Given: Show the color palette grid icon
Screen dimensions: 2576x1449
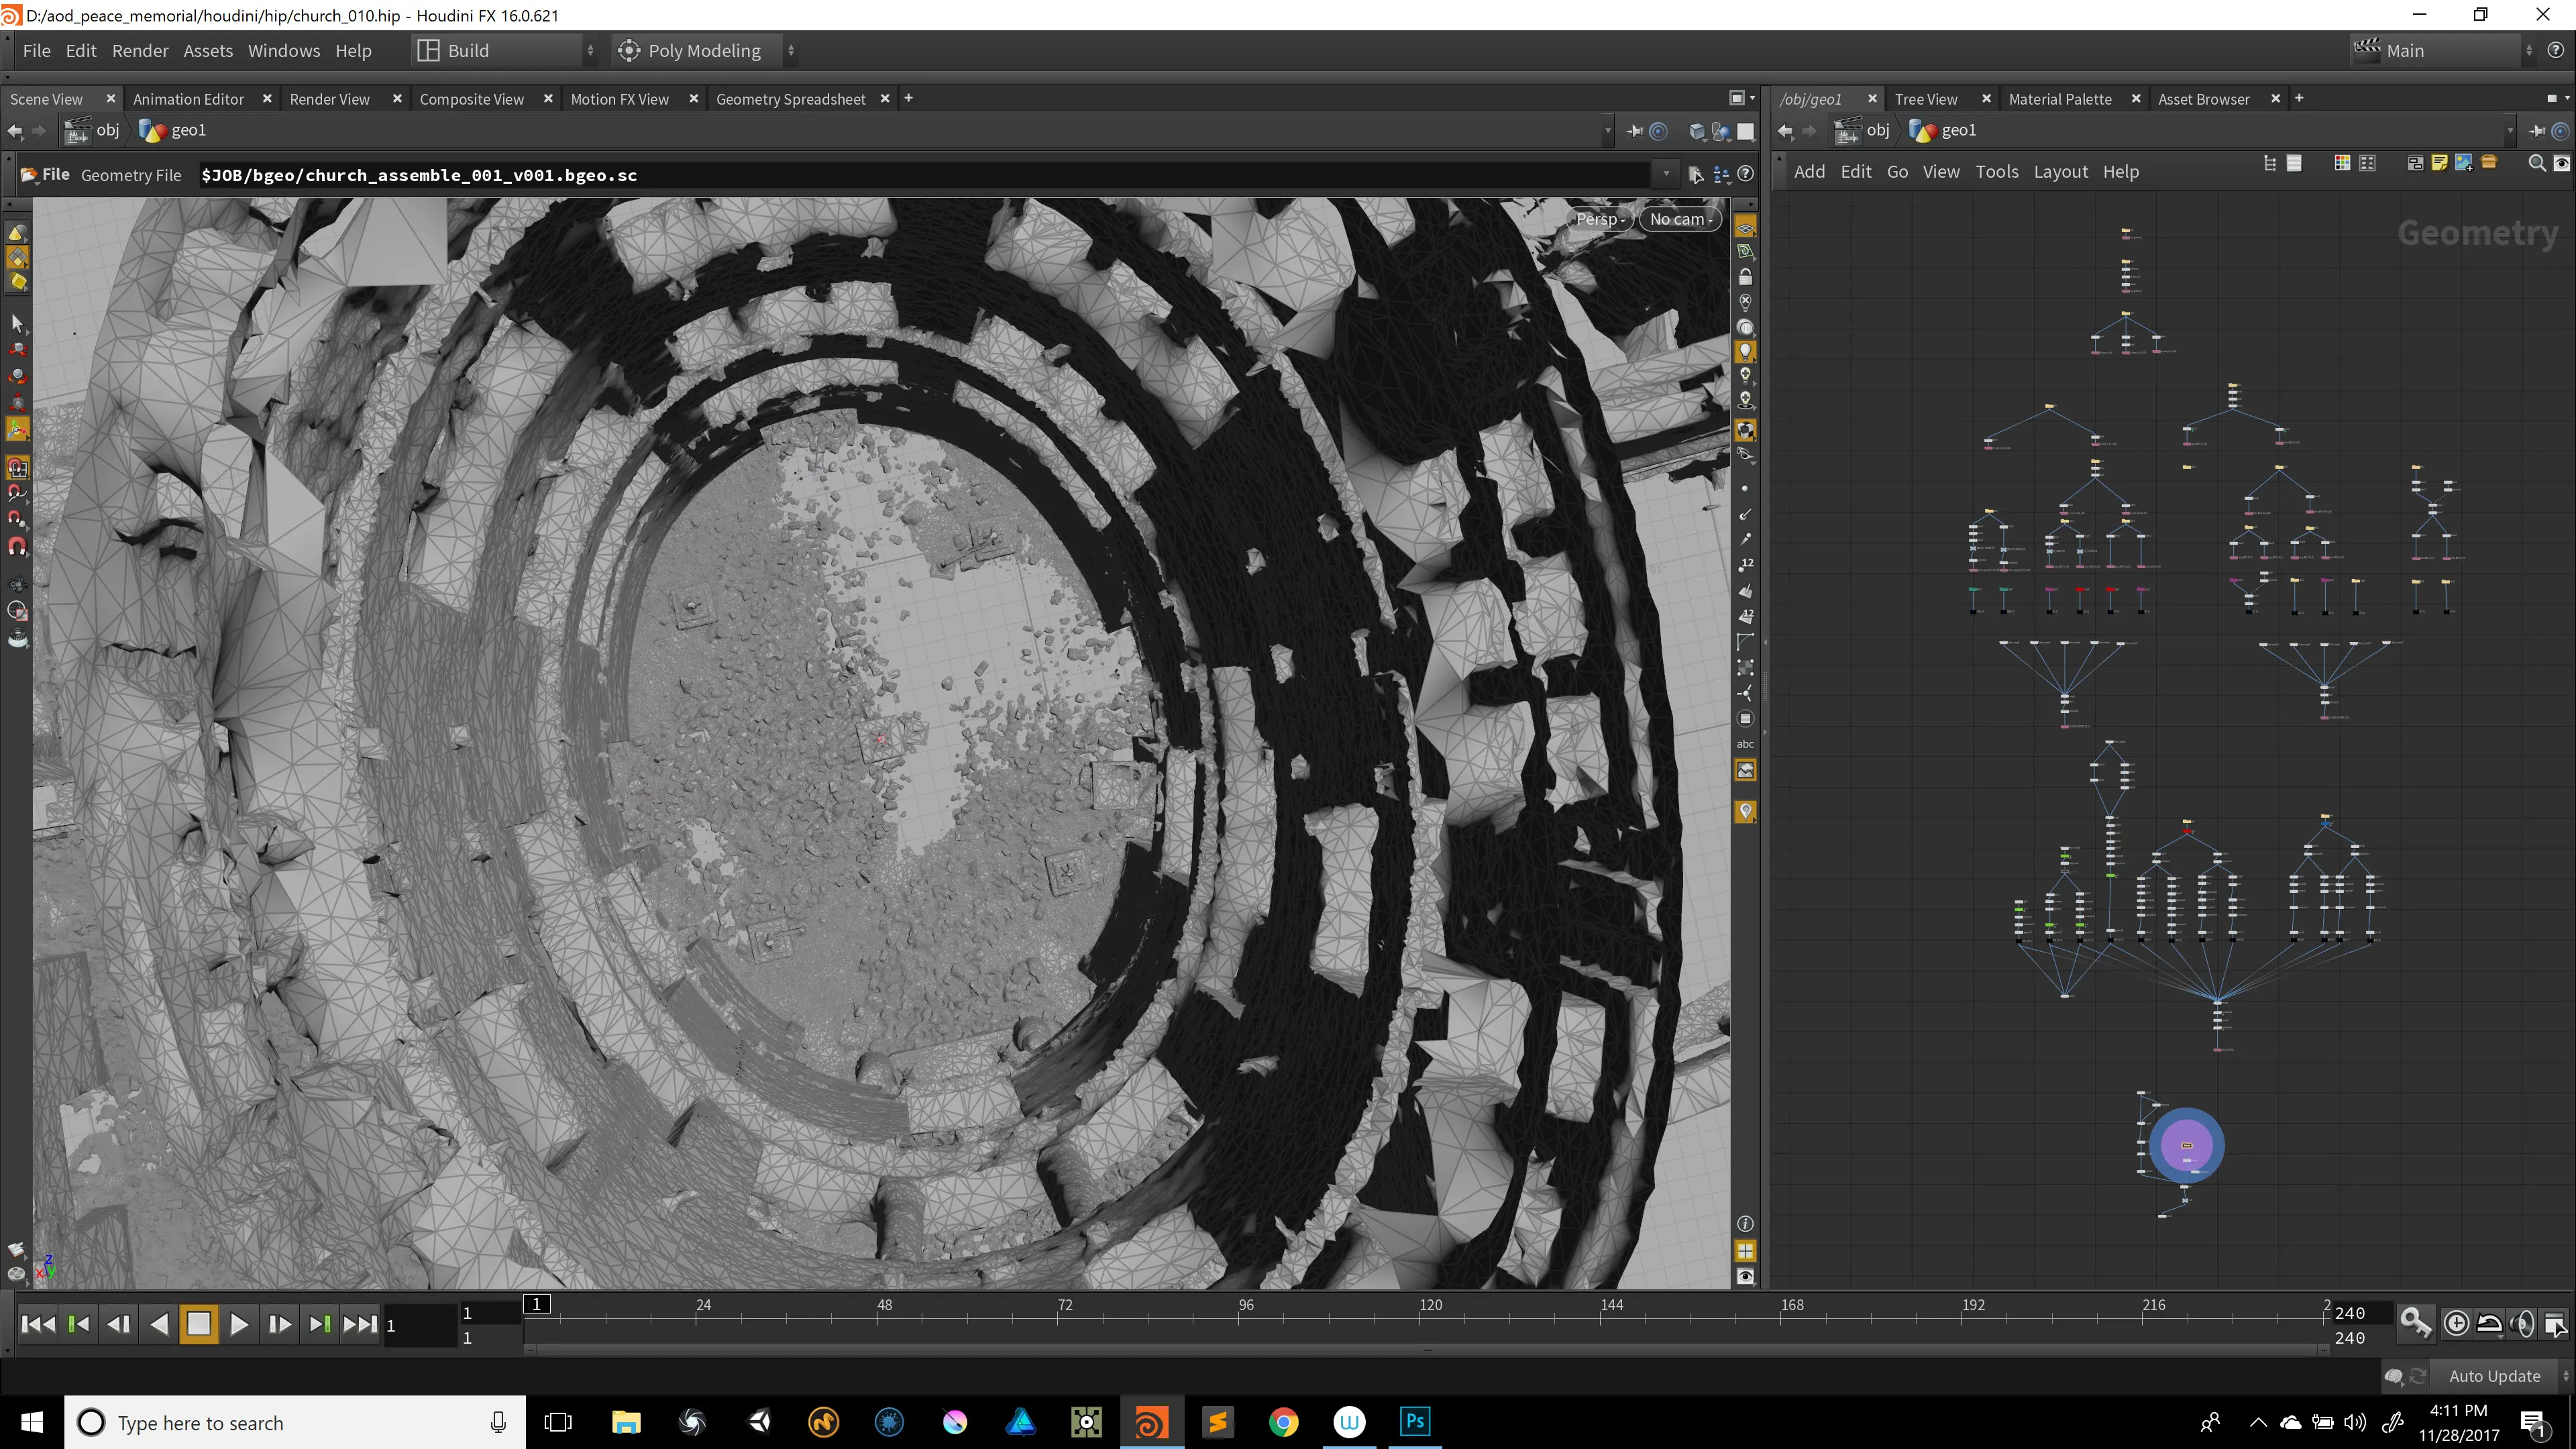Looking at the screenshot, I should tap(2342, 163).
